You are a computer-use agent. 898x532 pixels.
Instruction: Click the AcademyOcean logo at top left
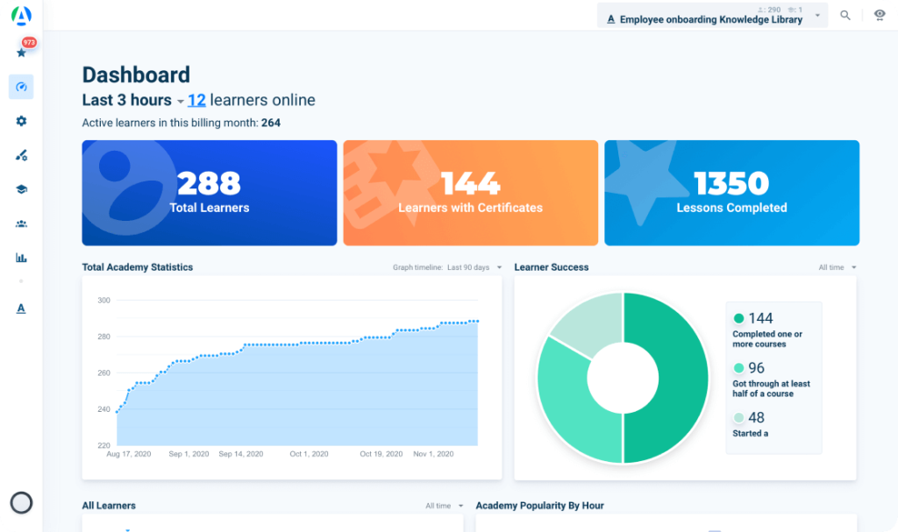pos(19,15)
